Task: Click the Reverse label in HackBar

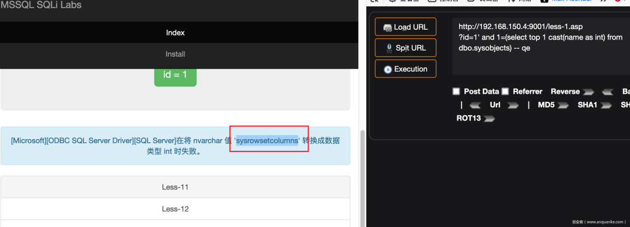Action: (x=565, y=91)
